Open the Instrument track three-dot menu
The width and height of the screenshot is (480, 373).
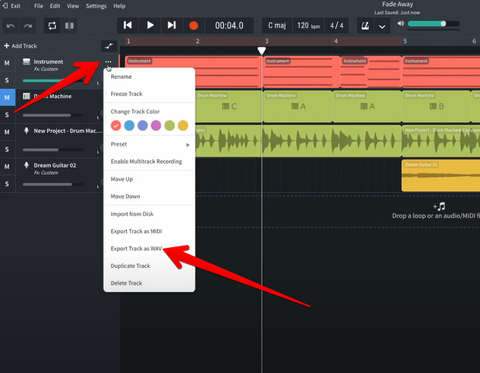pos(108,62)
